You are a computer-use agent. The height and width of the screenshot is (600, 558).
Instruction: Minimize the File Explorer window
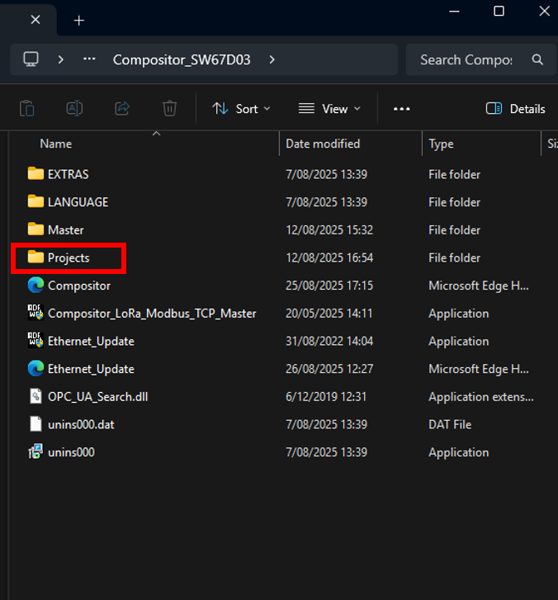pos(454,12)
